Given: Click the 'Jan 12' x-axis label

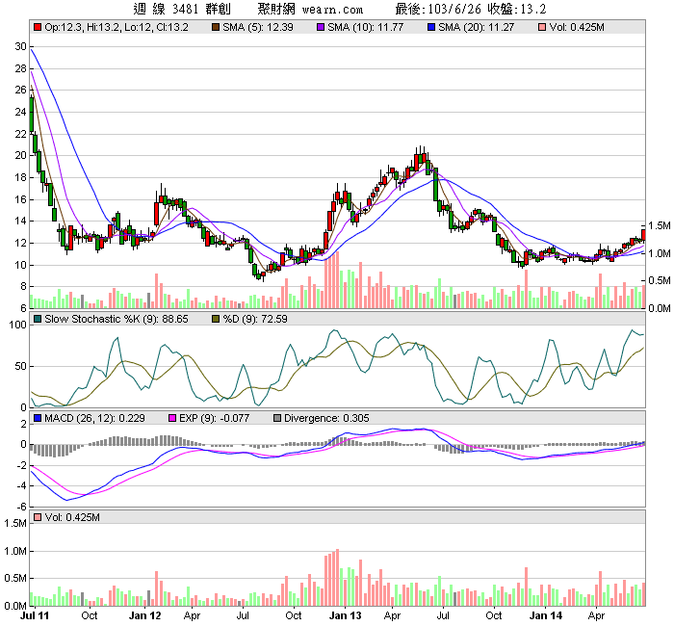Looking at the screenshot, I should [144, 615].
